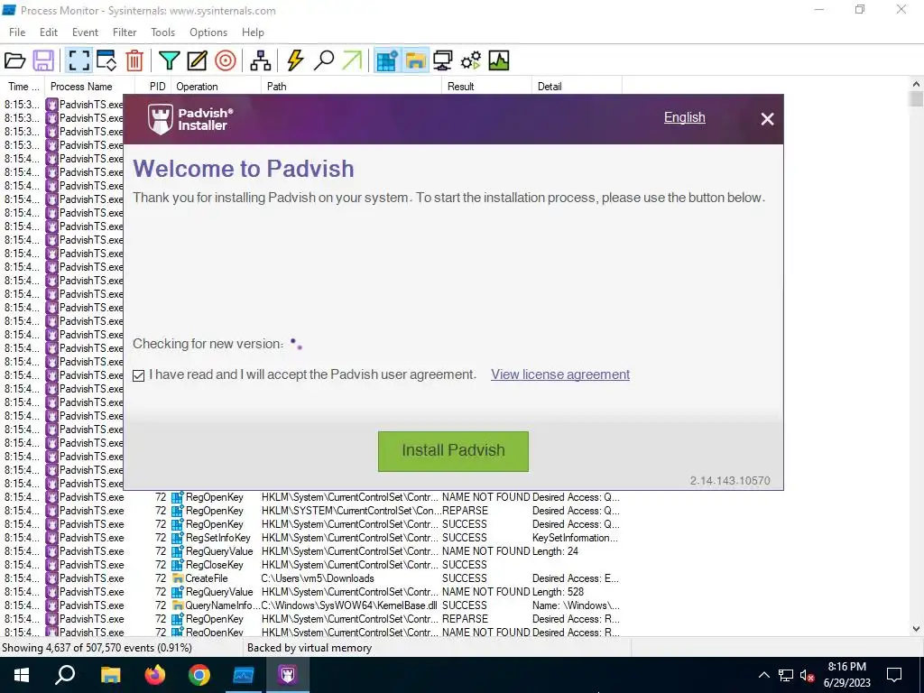Open the View license agreement link
Viewport: 924px width, 693px height.
560,374
